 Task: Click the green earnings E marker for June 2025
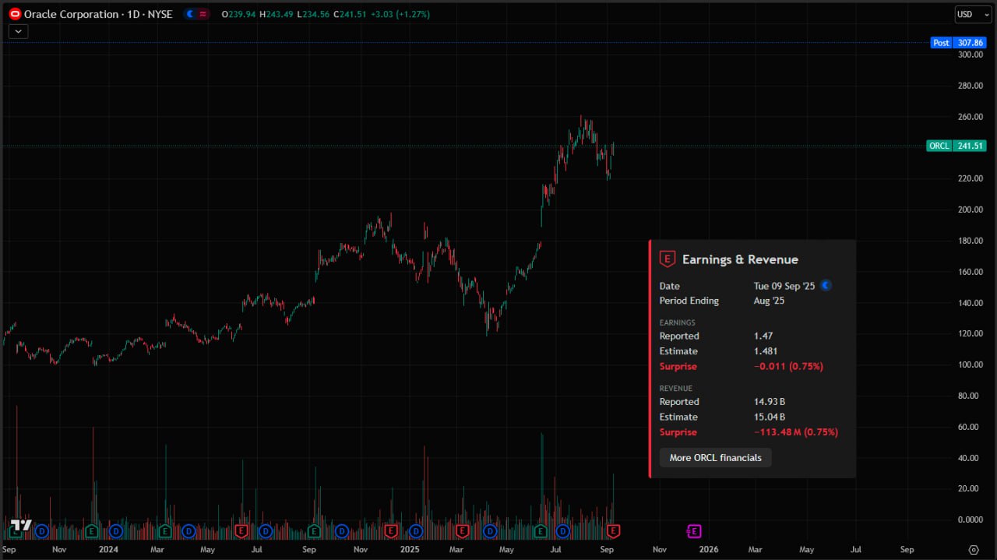pyautogui.click(x=540, y=531)
